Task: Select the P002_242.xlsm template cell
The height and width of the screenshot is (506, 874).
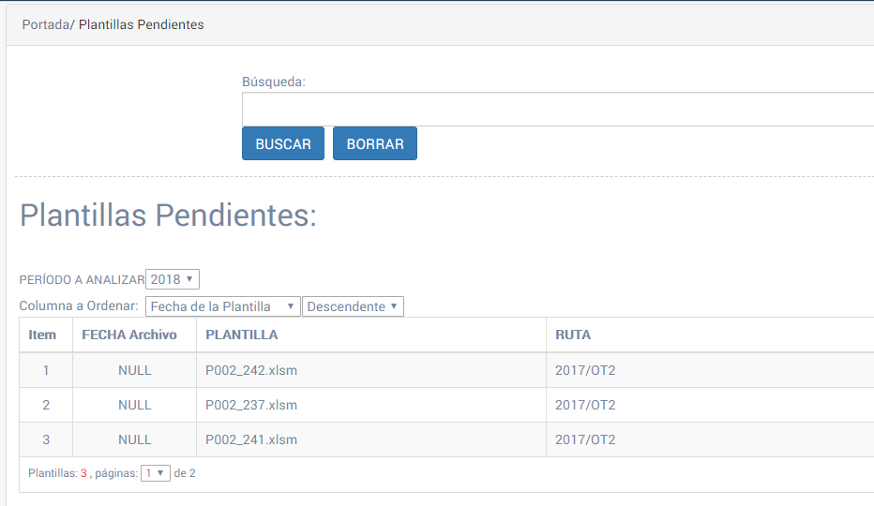Action: 251,370
